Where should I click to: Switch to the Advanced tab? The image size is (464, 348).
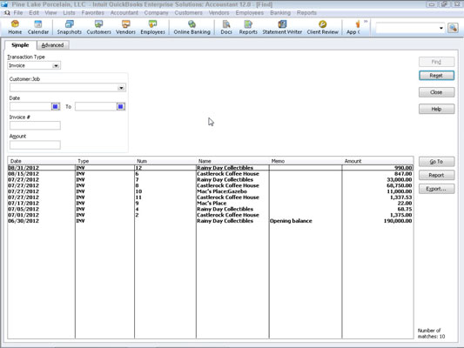click(53, 45)
